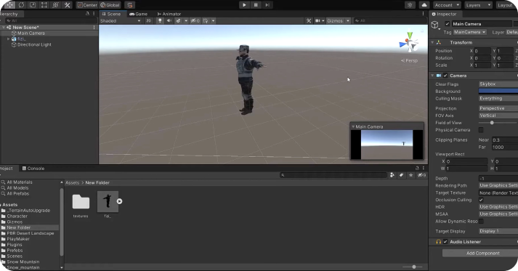The width and height of the screenshot is (518, 271).
Task: Open the Cloud services icon
Action: tap(424, 5)
